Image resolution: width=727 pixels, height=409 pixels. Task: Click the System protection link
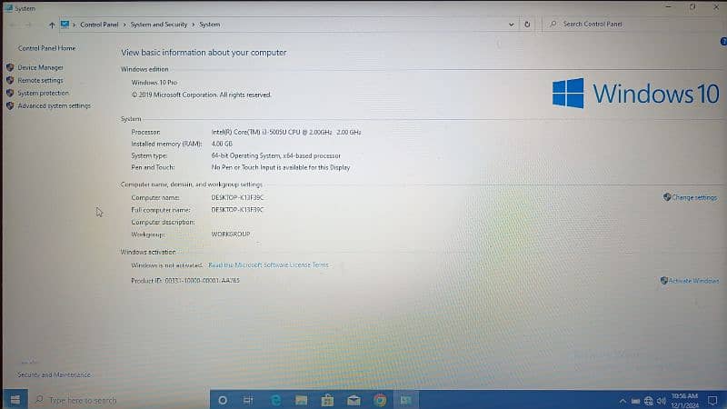click(x=43, y=93)
